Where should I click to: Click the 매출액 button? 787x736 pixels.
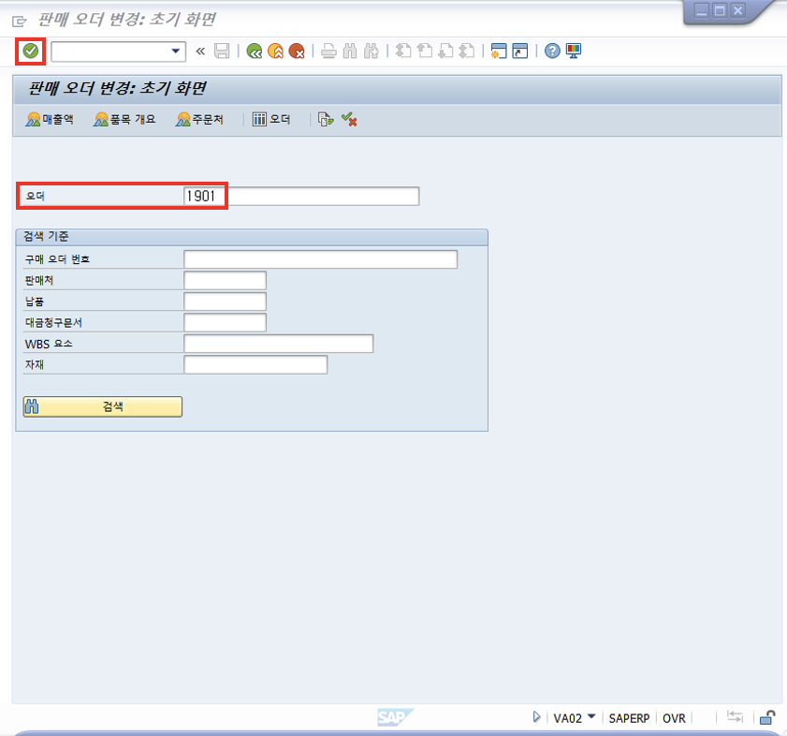click(50, 120)
